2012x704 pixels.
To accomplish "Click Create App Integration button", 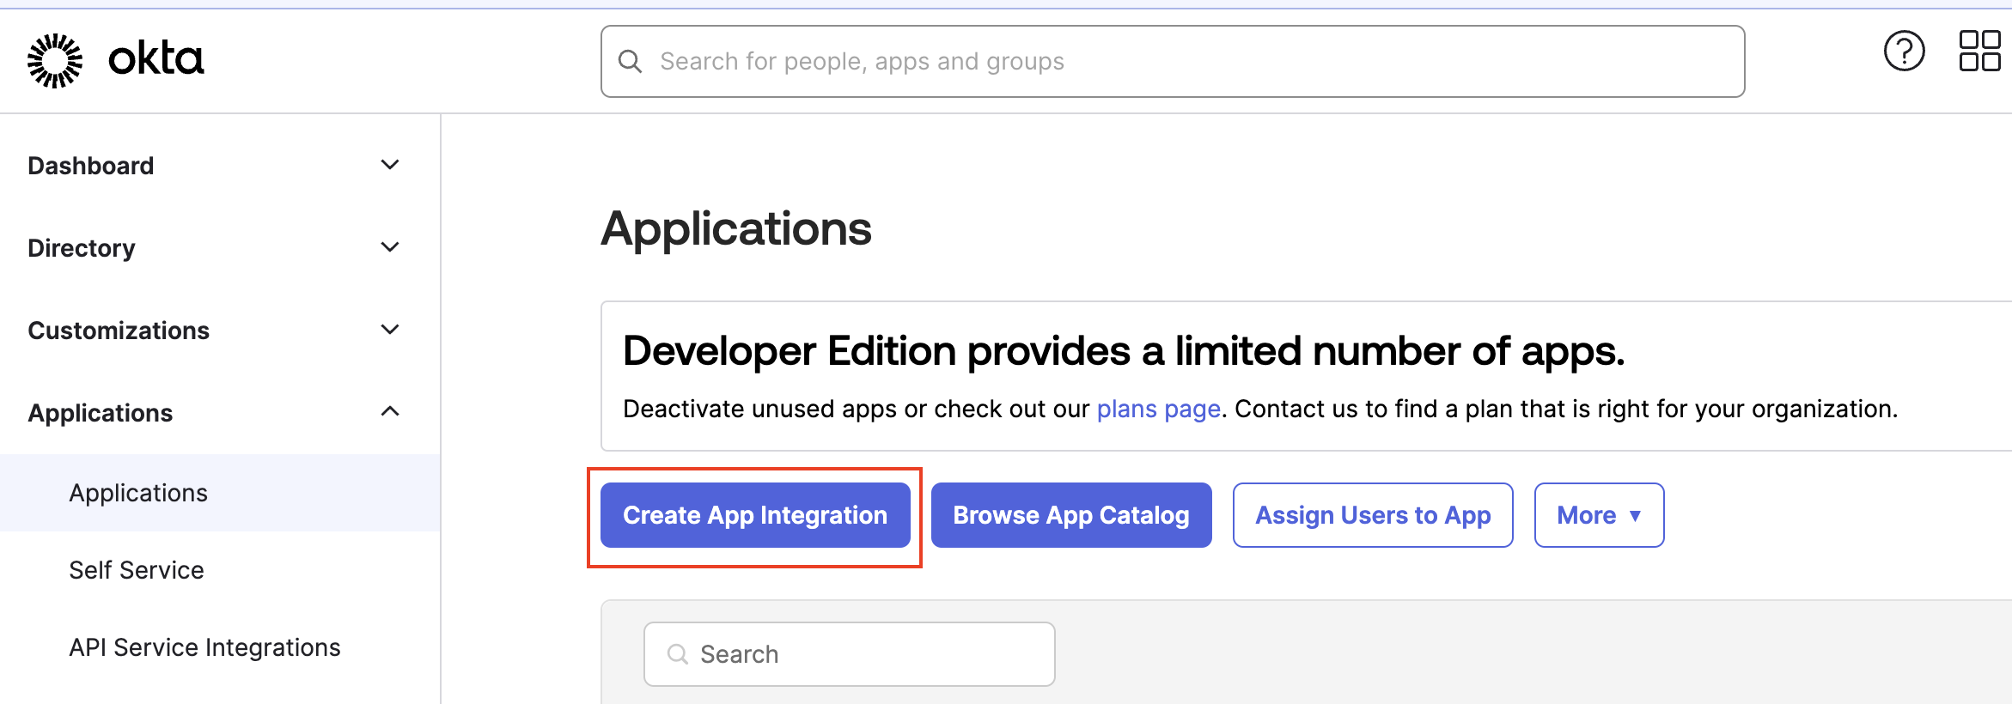I will [755, 515].
